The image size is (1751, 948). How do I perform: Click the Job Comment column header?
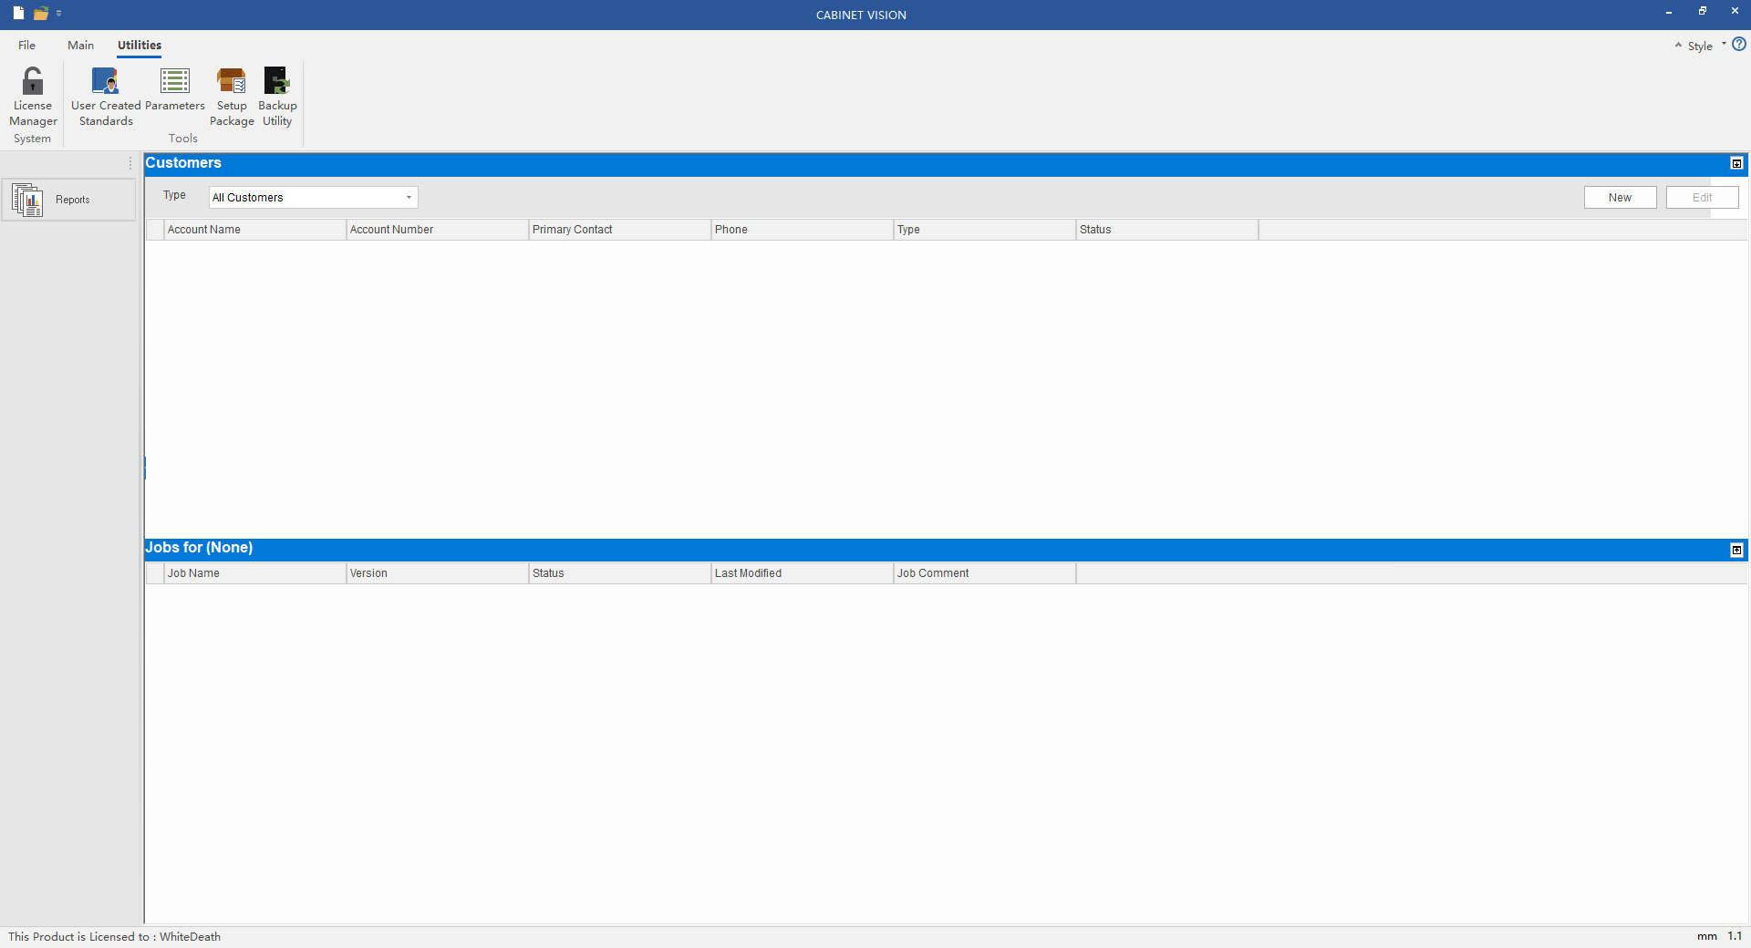[x=985, y=573]
